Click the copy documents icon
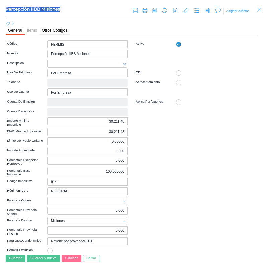The height and width of the screenshot is (268, 264). (x=154, y=11)
